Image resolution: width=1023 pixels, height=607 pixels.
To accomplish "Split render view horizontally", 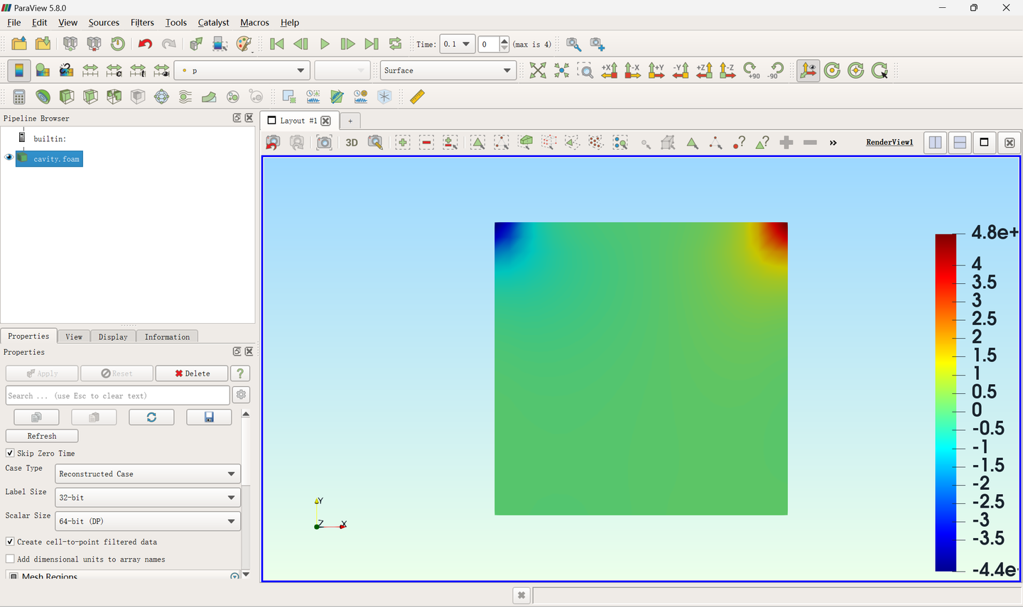I will [x=936, y=143].
